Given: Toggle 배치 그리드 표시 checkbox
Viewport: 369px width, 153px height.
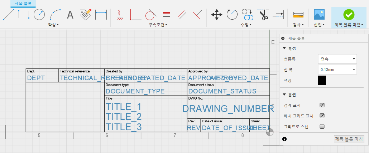Looking at the screenshot, I should [322, 116].
